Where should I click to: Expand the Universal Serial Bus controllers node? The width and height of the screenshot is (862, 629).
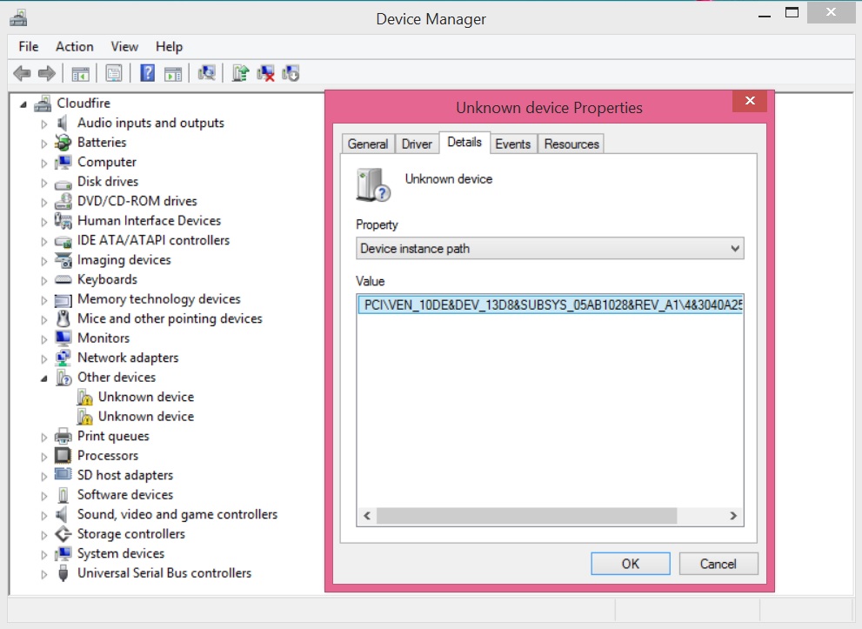(44, 574)
